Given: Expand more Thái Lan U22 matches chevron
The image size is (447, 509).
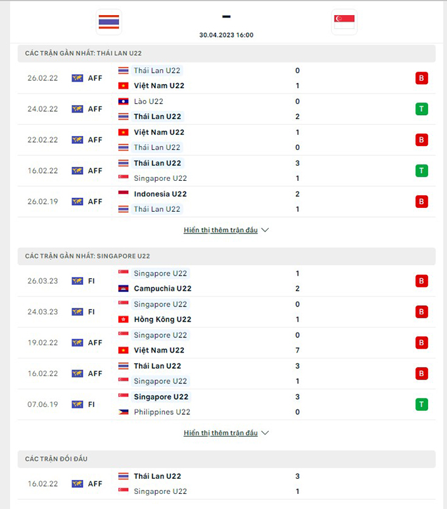Looking at the screenshot, I should (x=265, y=230).
